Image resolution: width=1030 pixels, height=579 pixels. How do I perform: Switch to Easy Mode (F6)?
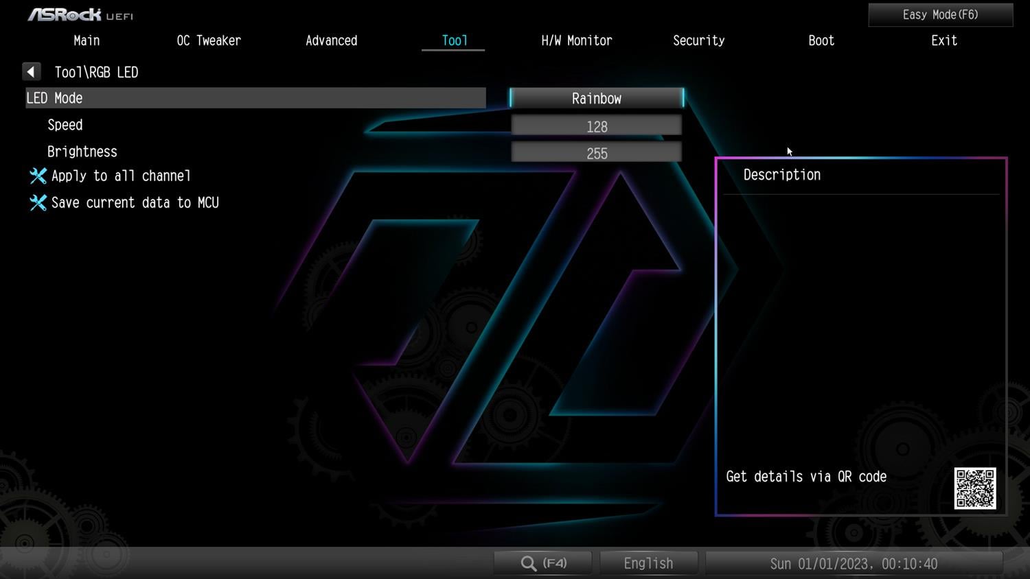[x=940, y=14]
